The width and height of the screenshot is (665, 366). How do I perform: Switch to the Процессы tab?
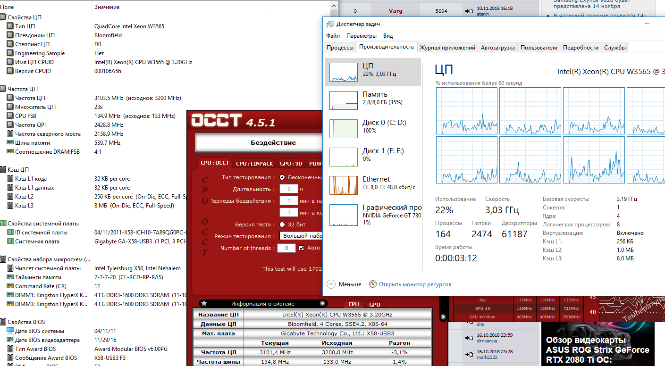pos(340,48)
